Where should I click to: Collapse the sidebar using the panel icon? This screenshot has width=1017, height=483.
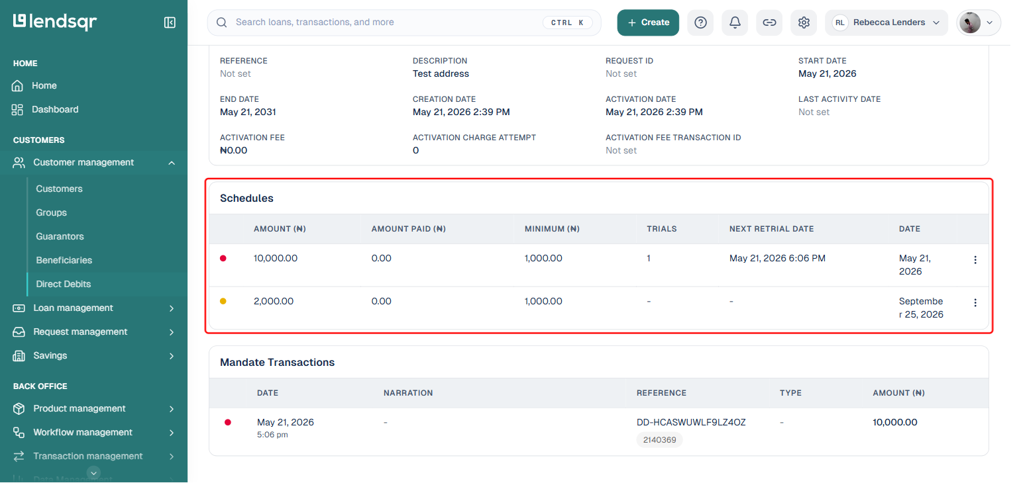[170, 22]
